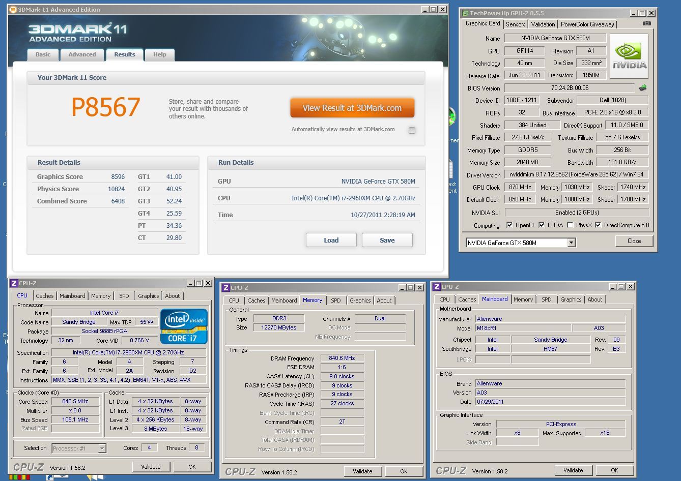Open the Processor #1 selection dropdown

point(102,448)
